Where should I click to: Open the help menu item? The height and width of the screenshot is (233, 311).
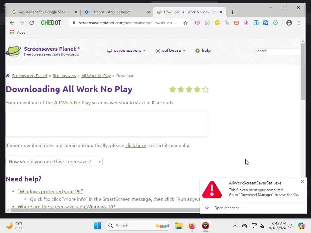(203, 51)
